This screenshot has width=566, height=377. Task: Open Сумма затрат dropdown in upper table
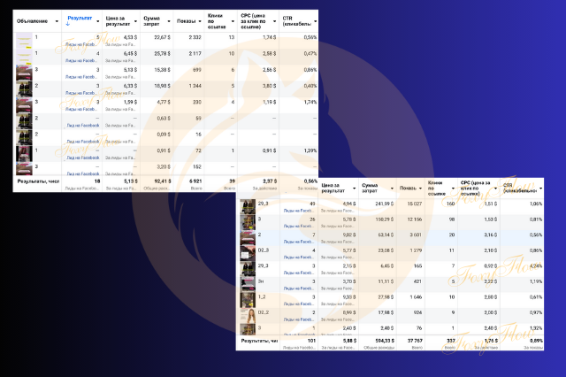point(169,21)
